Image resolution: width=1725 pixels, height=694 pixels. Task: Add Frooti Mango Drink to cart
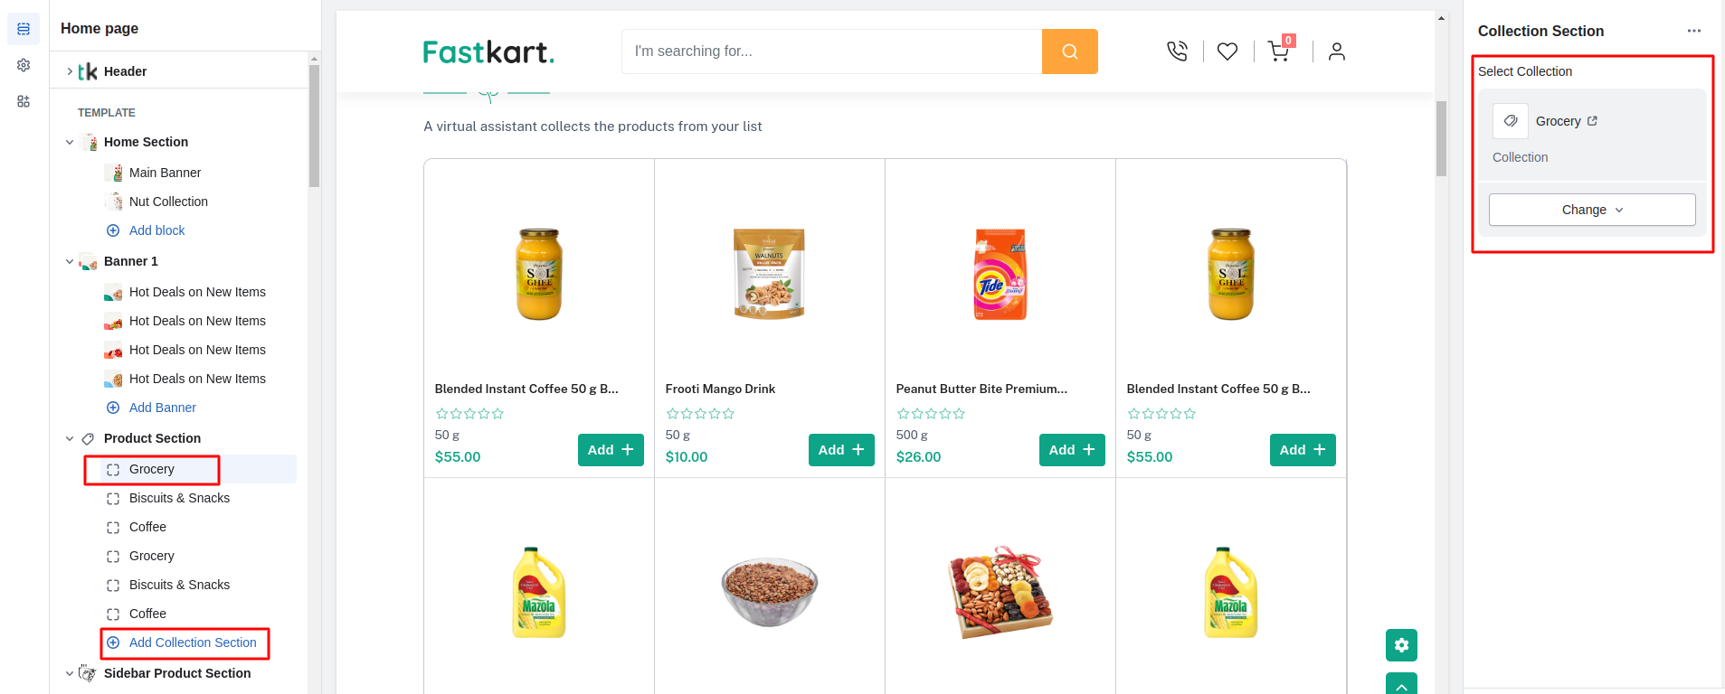(841, 450)
